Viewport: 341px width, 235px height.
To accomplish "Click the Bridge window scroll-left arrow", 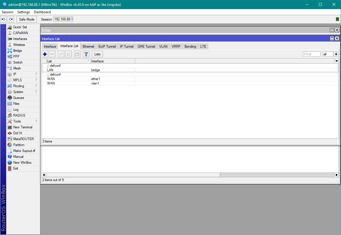I will (x=44, y=175).
